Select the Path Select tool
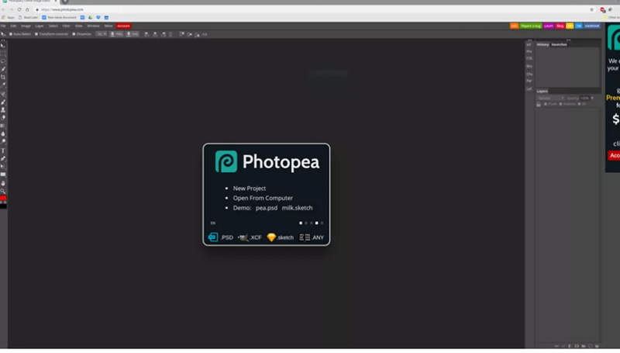Screen dimensions: 620x353 (x=3, y=167)
